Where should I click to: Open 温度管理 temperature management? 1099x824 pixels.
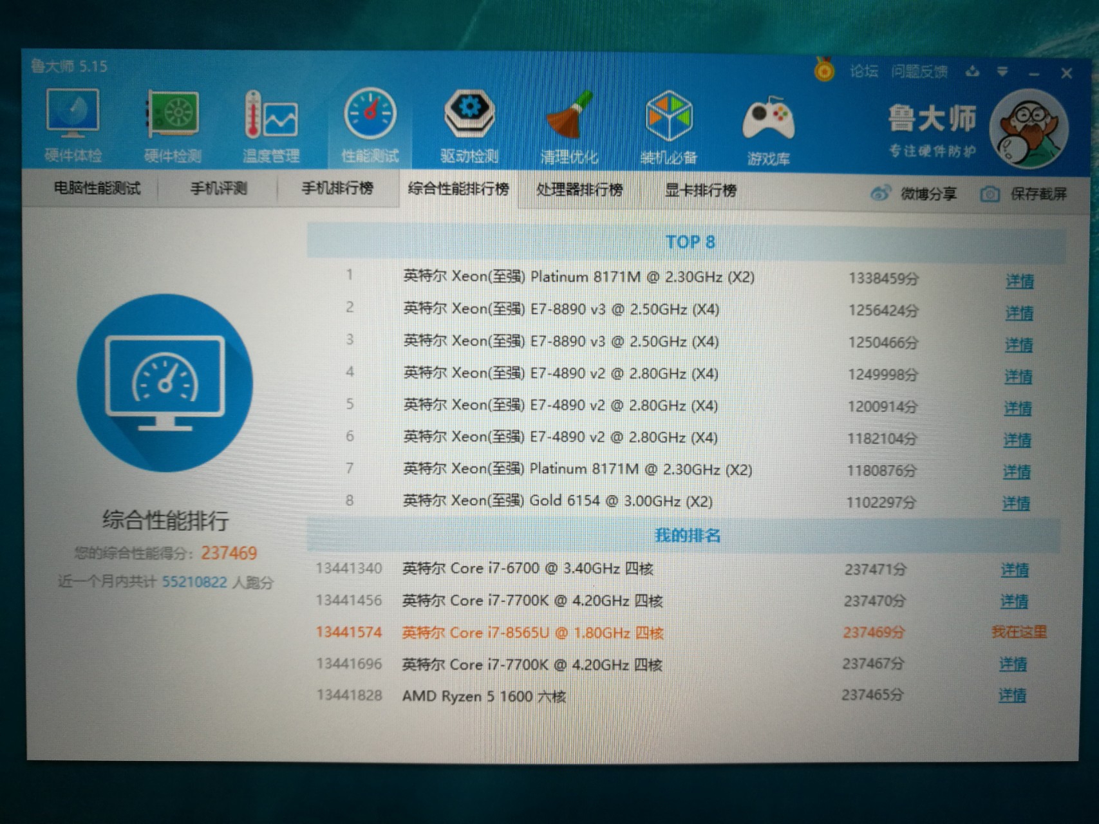(x=270, y=122)
